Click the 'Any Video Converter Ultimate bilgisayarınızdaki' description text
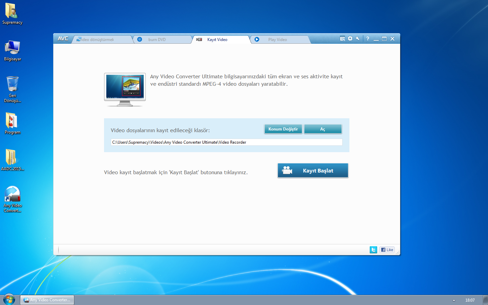The image size is (488, 305). [246, 80]
